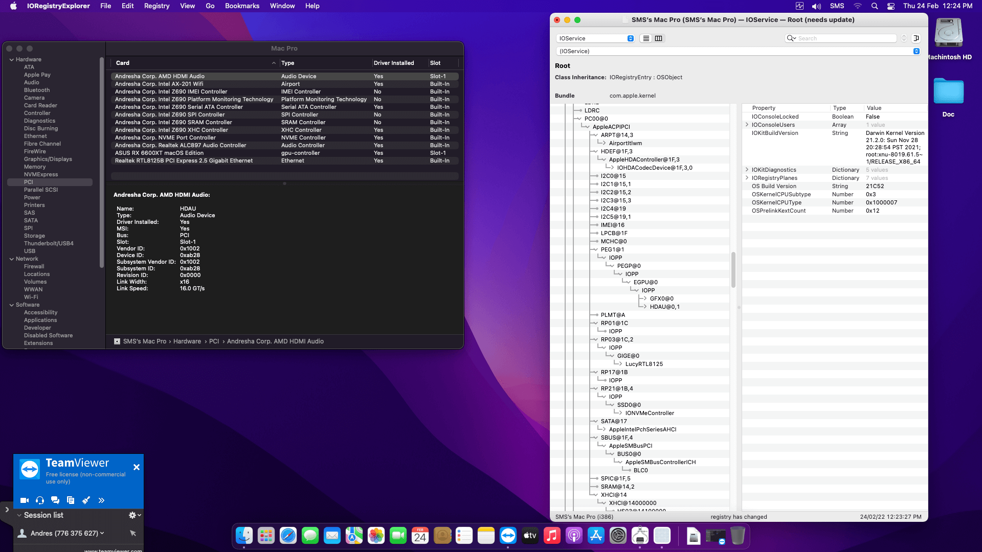Open Maps from the Dock
The height and width of the screenshot is (552, 982).
(354, 536)
